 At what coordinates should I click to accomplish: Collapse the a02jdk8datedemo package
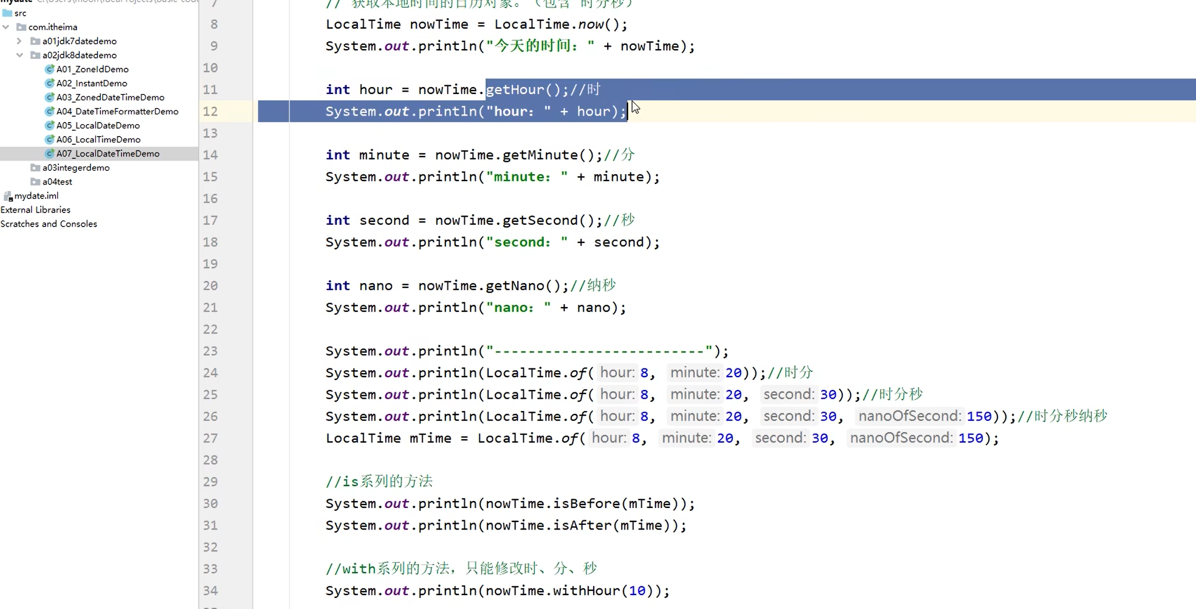[19, 55]
